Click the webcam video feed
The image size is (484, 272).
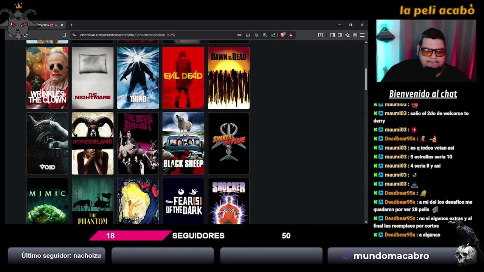tap(426, 51)
